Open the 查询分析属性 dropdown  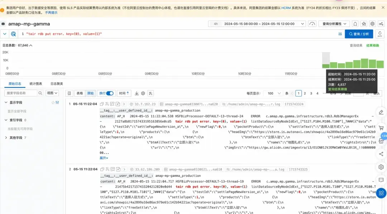334,24
